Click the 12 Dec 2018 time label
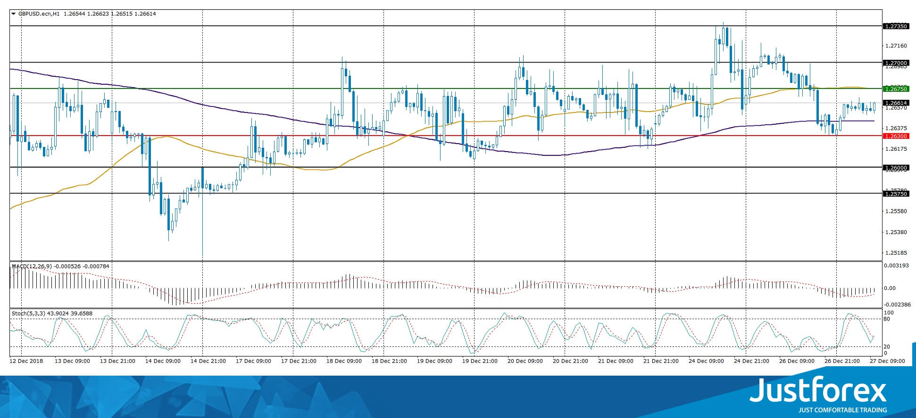The width and height of the screenshot is (916, 418). (x=26, y=361)
